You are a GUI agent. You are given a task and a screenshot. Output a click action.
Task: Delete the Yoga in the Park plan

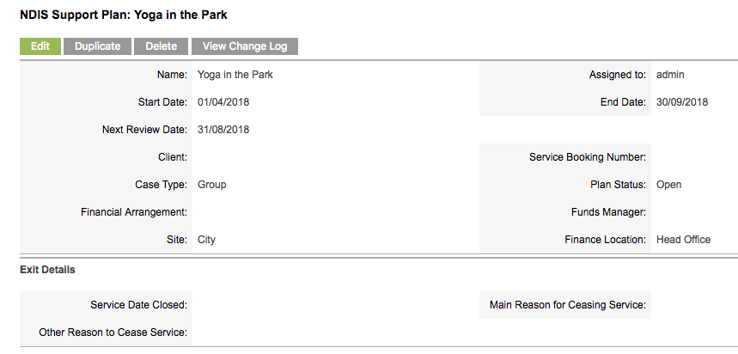(x=161, y=46)
